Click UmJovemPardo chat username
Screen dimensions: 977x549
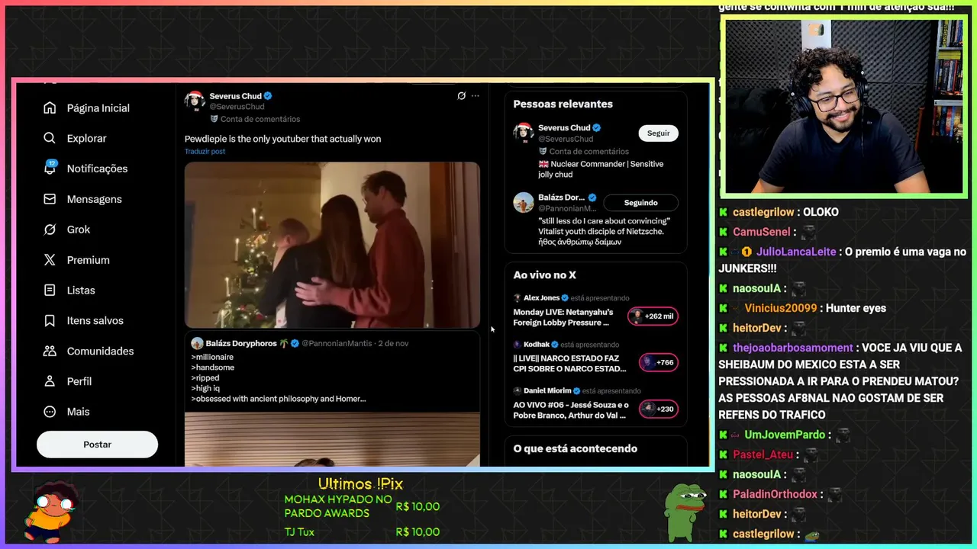785,435
